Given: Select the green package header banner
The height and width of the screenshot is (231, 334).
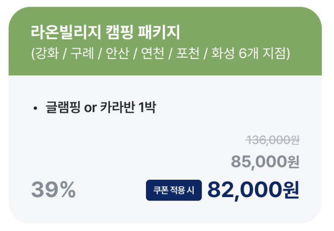Looking at the screenshot, I should [x=165, y=41].
